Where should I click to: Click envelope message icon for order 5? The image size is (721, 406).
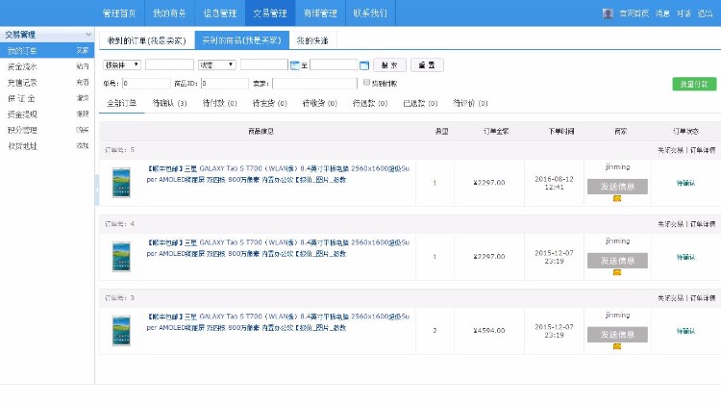[x=617, y=198]
